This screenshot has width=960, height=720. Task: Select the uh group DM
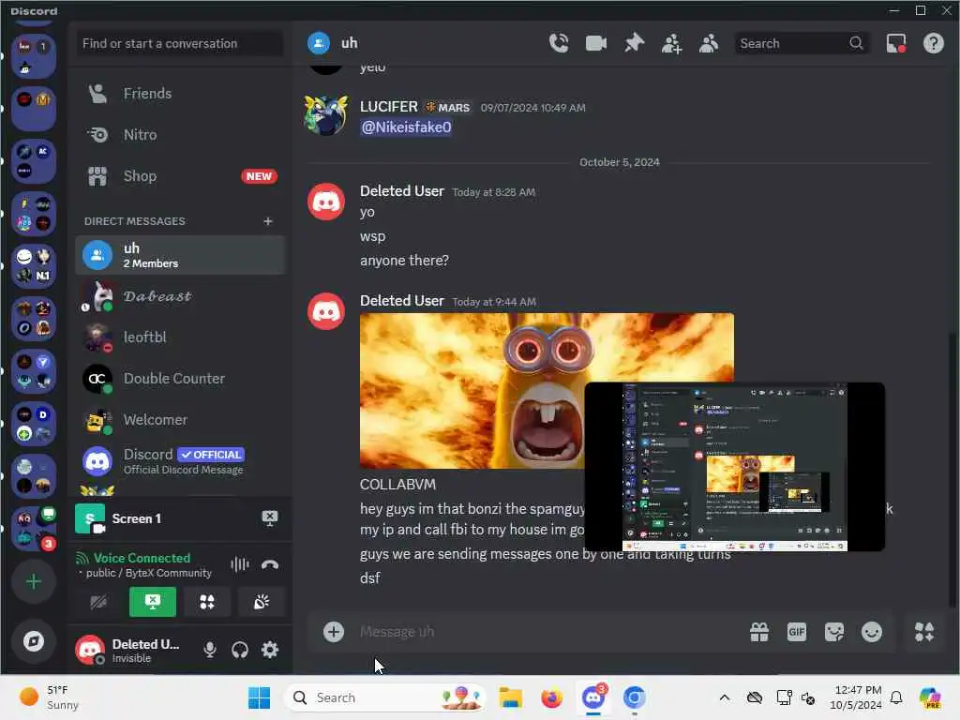coord(180,255)
